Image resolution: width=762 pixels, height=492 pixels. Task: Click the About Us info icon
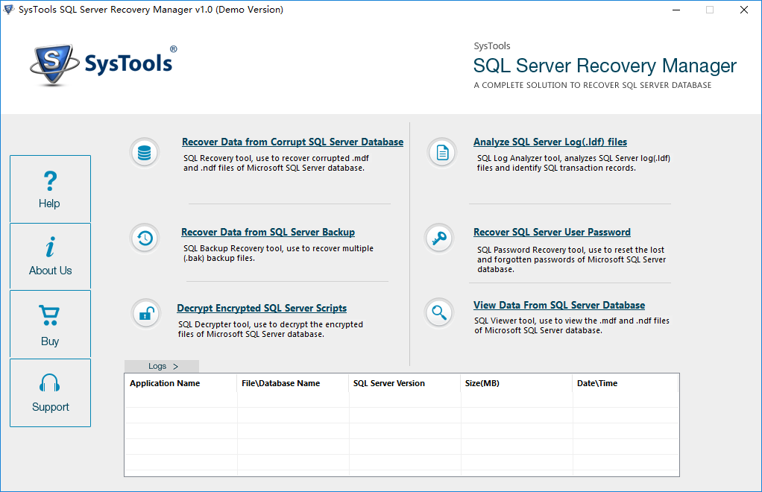tap(50, 256)
